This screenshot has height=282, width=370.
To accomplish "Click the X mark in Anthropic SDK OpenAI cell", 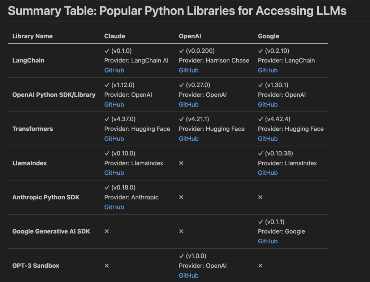I will [181, 198].
